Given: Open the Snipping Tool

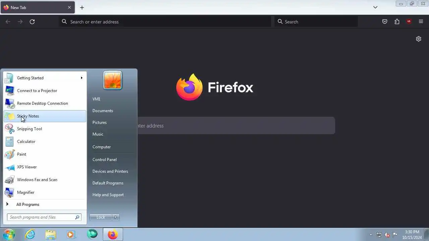Looking at the screenshot, I should point(45,129).
